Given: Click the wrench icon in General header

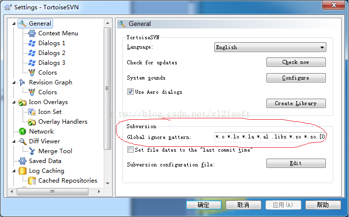Looking at the screenshot, I should tap(122, 24).
